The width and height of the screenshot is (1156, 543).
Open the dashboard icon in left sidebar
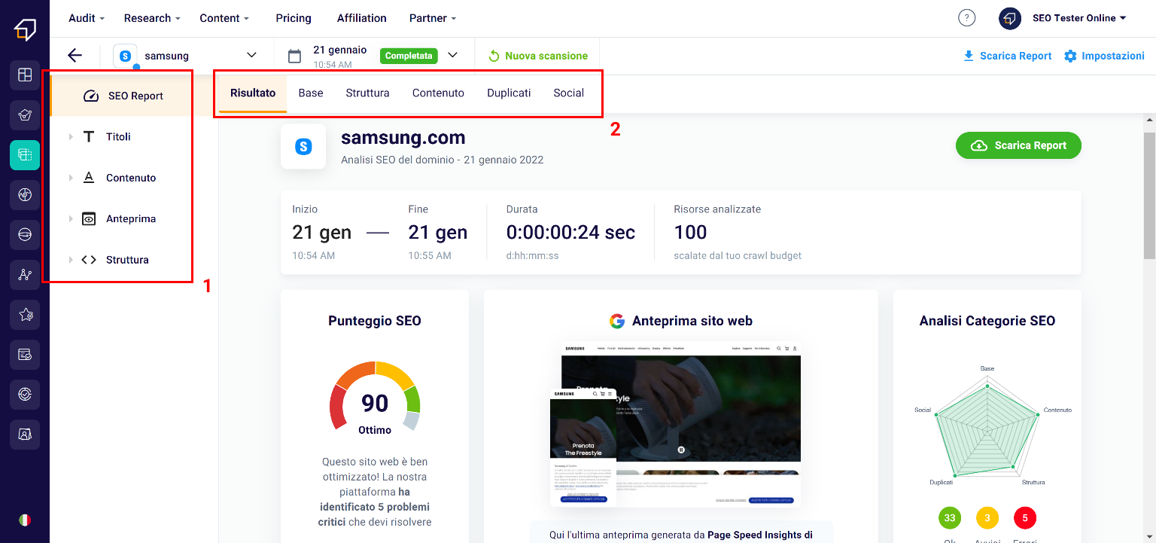(25, 75)
